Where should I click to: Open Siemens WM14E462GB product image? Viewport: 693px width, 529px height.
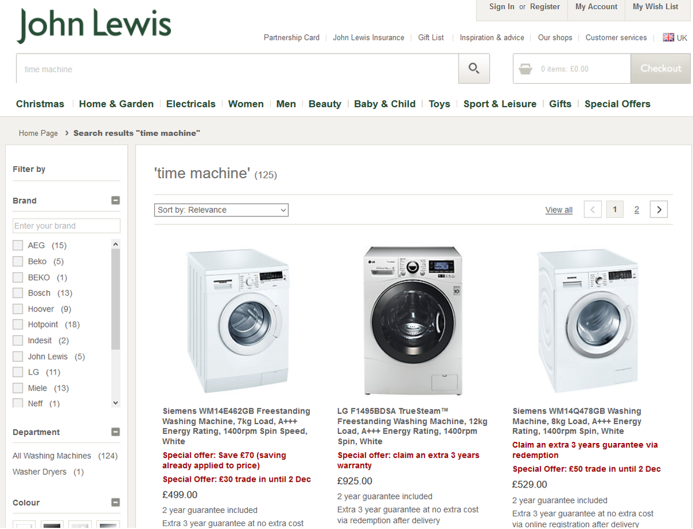(238, 321)
